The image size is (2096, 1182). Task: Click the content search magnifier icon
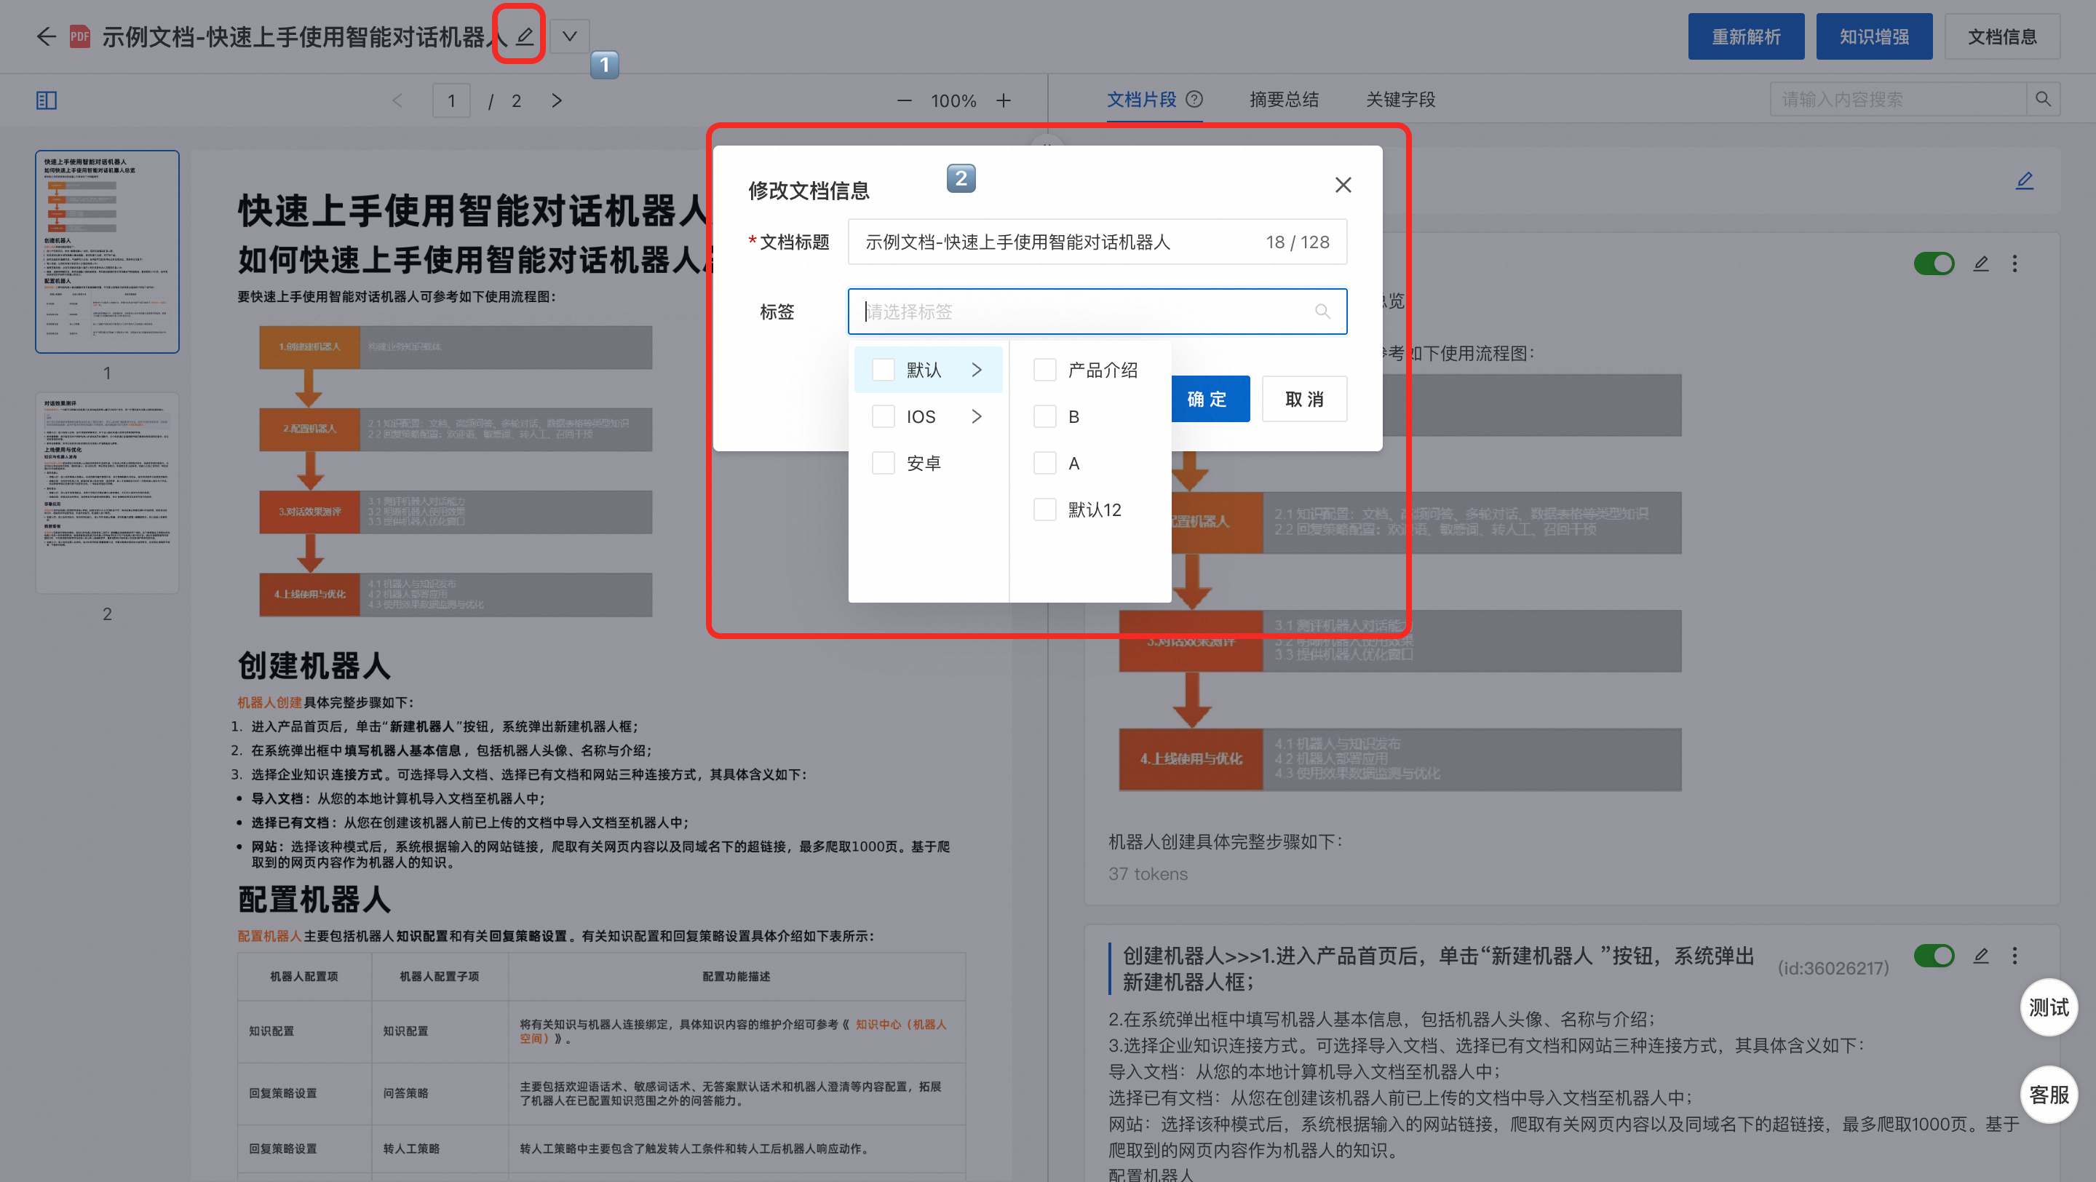click(x=2042, y=99)
